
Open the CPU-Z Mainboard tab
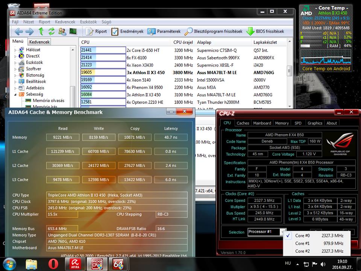(x=262, y=123)
